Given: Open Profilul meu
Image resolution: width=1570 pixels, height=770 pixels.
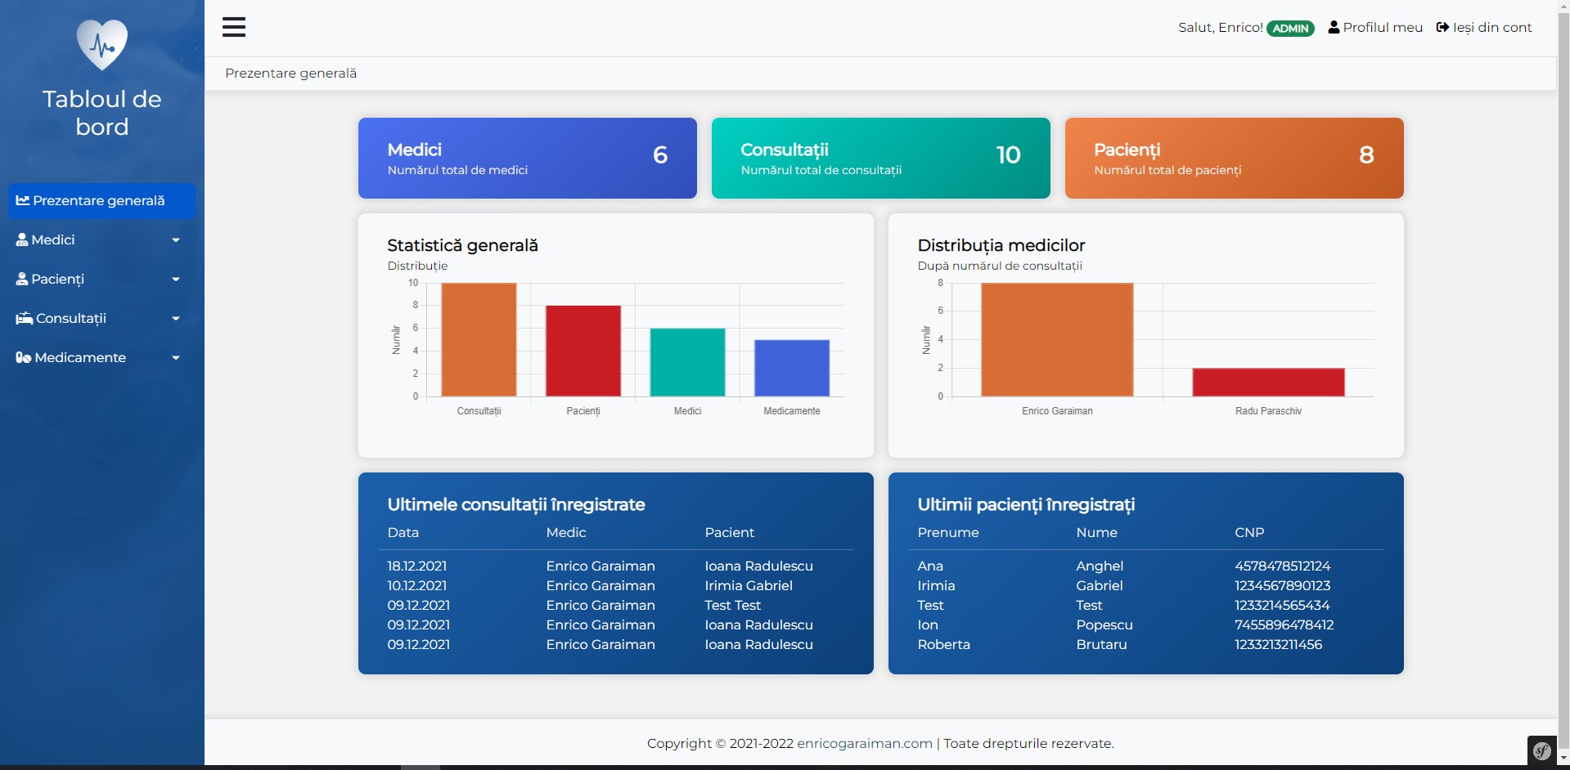Looking at the screenshot, I should pos(1383,26).
